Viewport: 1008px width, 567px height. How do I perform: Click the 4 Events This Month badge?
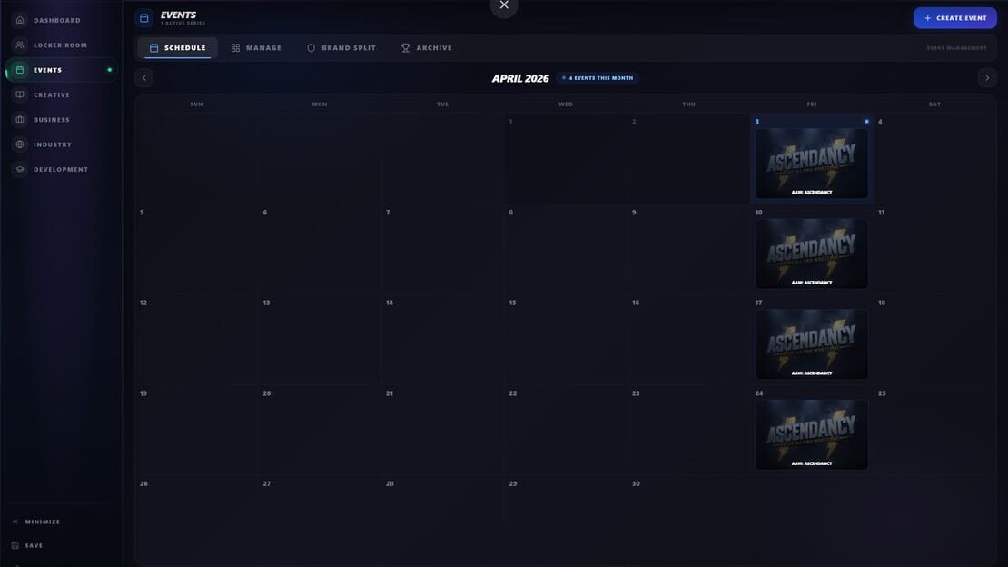click(598, 78)
